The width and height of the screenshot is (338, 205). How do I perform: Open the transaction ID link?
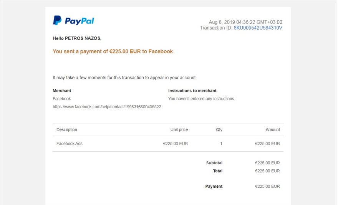pos(258,28)
